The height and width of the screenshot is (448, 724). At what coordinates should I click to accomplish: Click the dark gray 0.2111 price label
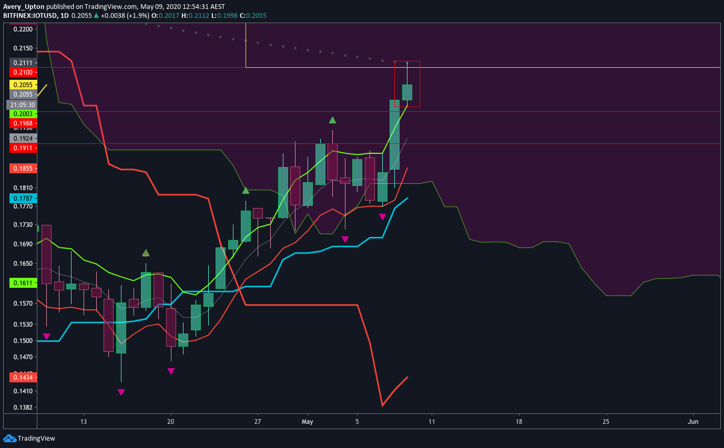tap(23, 62)
